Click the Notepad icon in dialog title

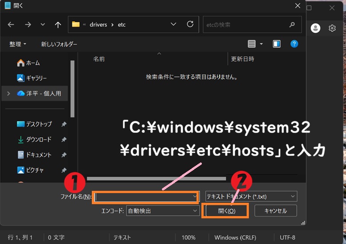click(8, 5)
